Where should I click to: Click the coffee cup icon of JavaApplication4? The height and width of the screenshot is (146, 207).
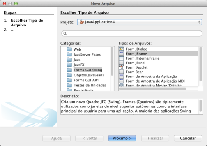pos(81,22)
